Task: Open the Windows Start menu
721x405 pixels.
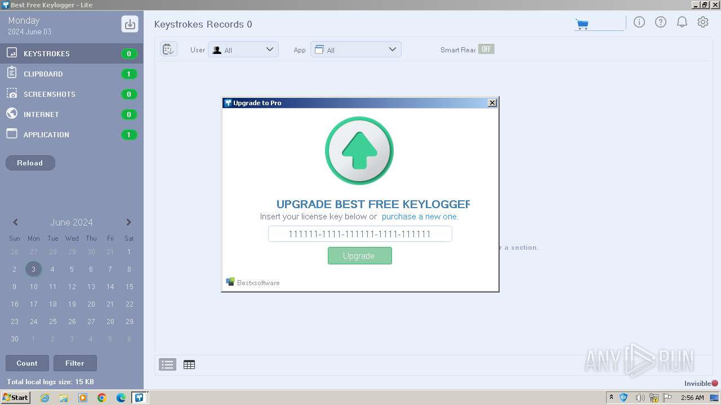Action: pyautogui.click(x=16, y=397)
